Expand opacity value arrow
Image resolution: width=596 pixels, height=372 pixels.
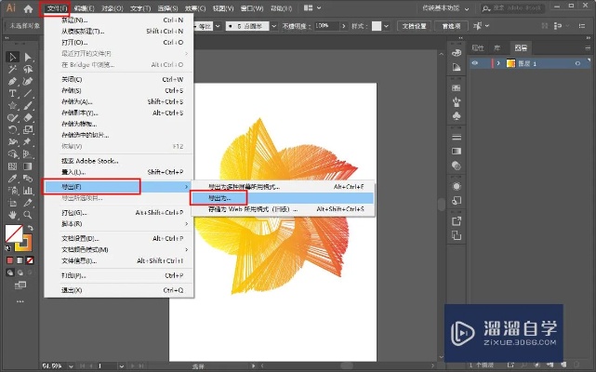point(344,26)
